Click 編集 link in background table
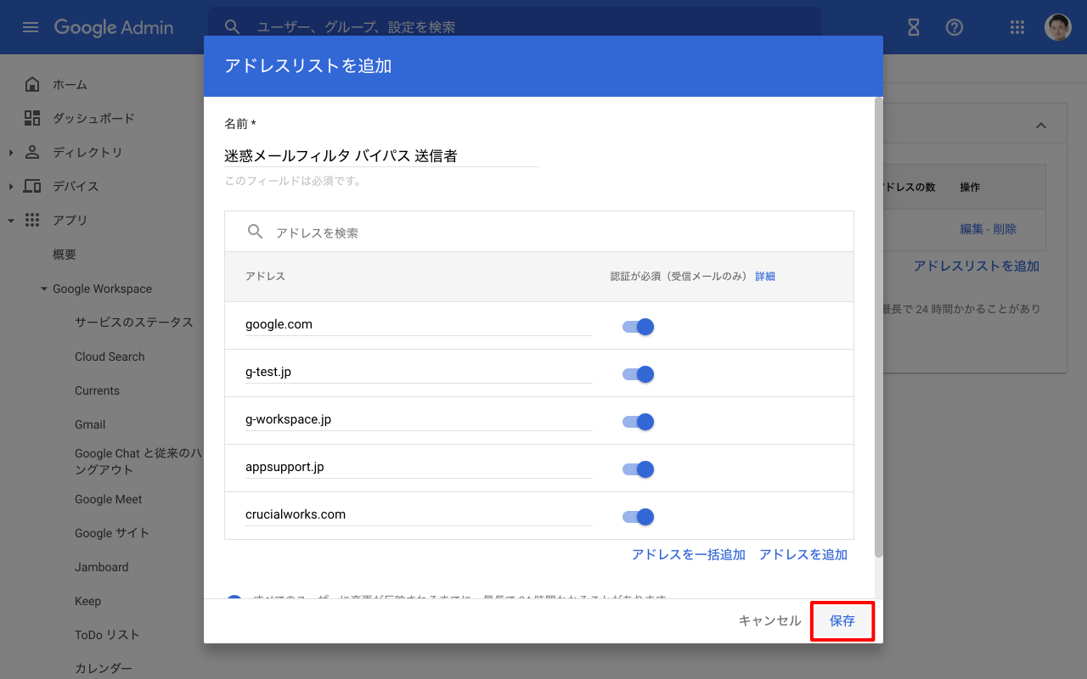 [972, 229]
